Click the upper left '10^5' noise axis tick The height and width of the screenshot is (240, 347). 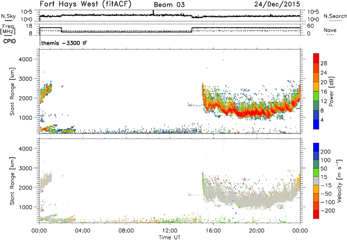(x=26, y=12)
